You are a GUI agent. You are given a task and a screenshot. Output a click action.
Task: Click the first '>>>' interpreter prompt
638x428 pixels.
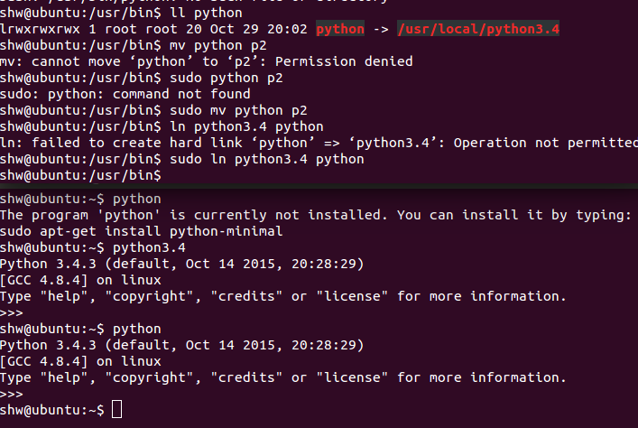pyautogui.click(x=12, y=312)
